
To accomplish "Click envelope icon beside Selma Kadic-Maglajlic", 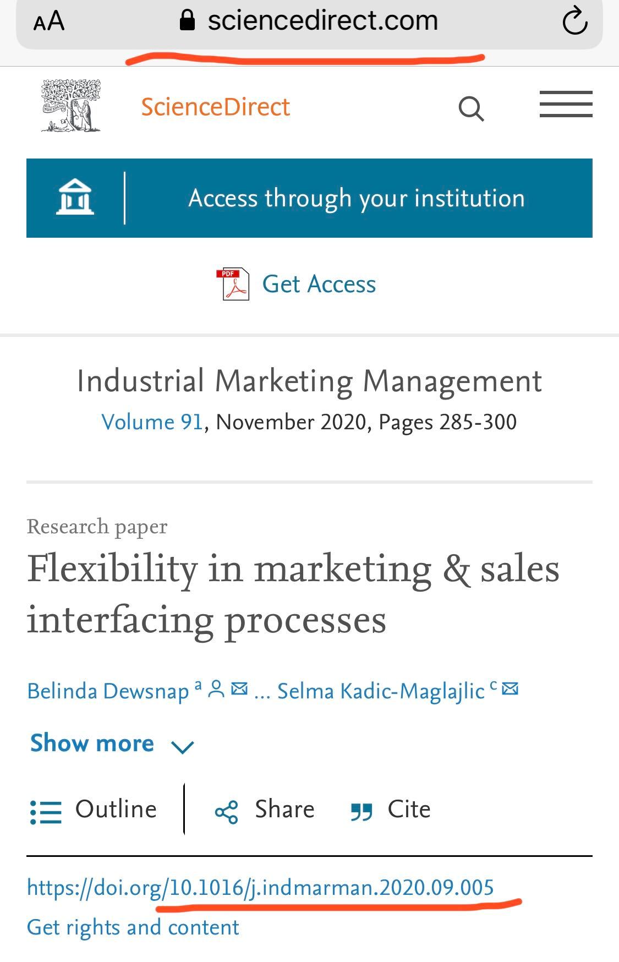I will 511,688.
